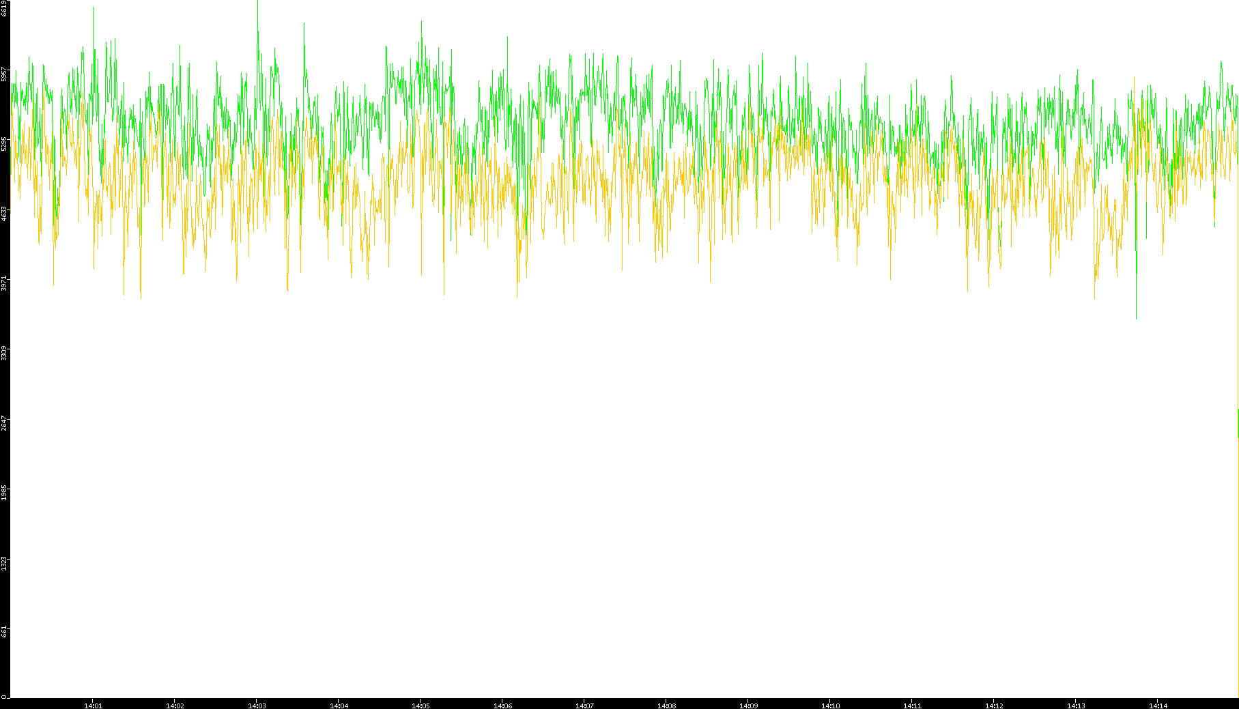Select the 14:09 time axis marker

tap(748, 705)
